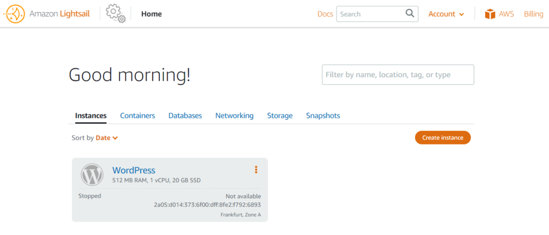Select the Instances tab
549x235 pixels.
[91, 116]
